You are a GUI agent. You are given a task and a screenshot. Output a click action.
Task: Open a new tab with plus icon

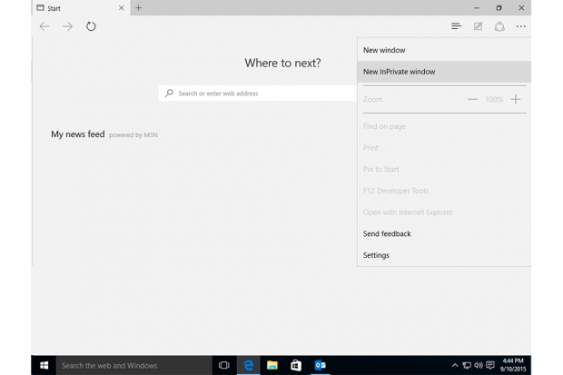coord(139,8)
